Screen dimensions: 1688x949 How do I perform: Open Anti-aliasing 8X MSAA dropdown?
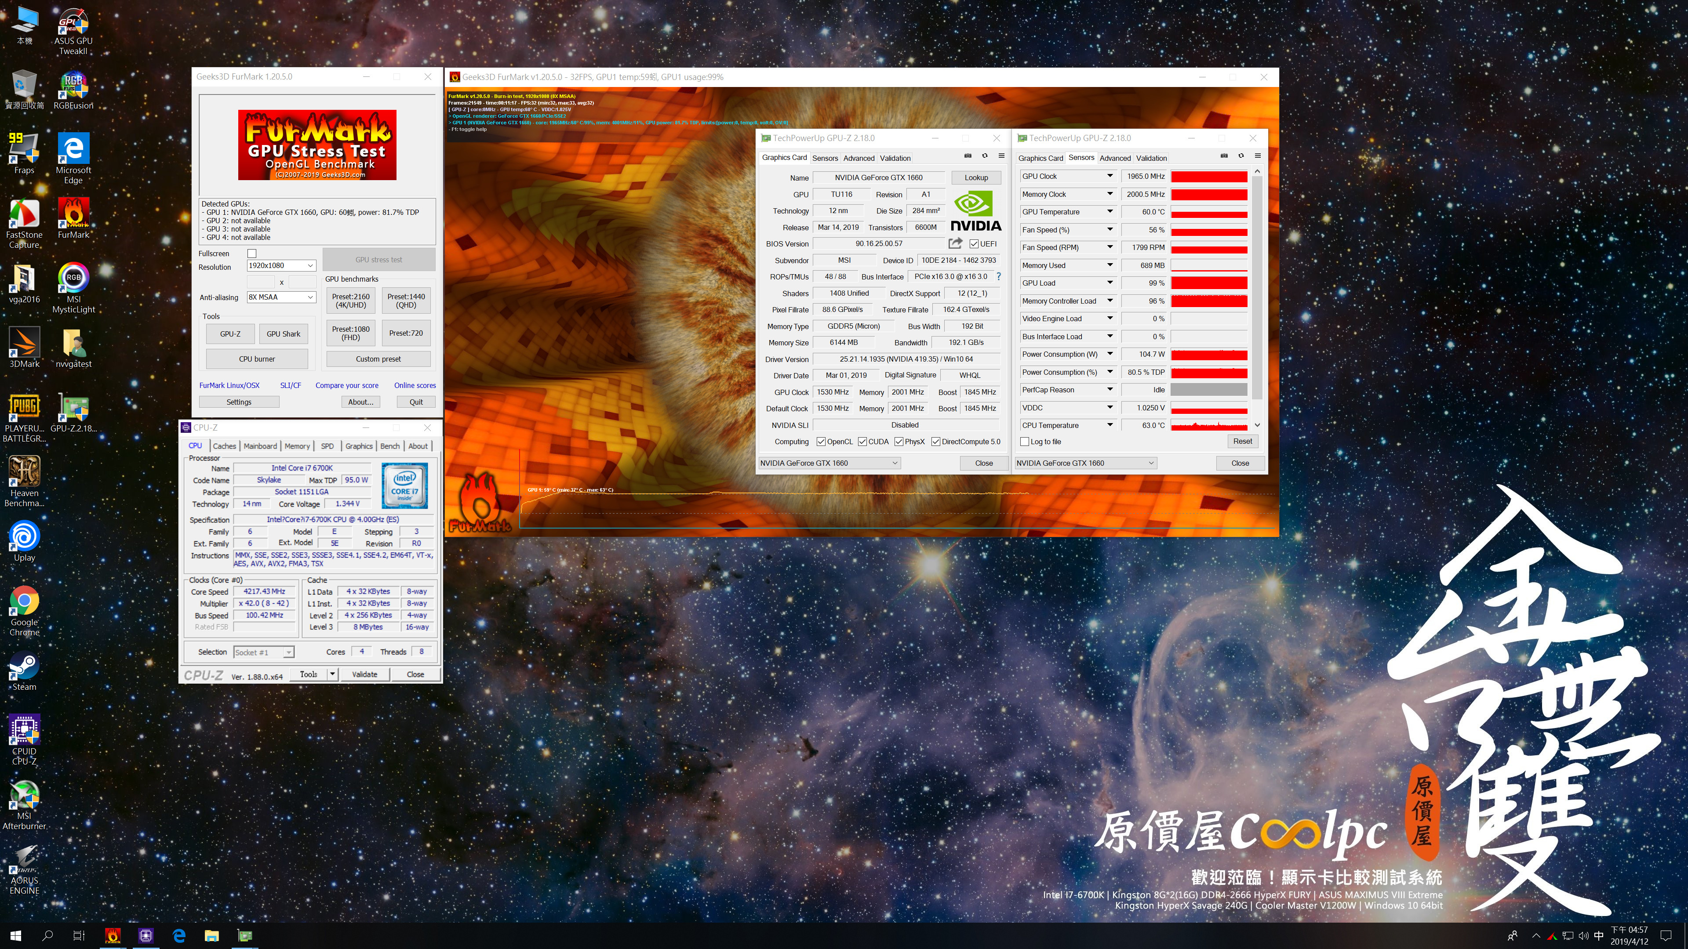[x=281, y=297]
